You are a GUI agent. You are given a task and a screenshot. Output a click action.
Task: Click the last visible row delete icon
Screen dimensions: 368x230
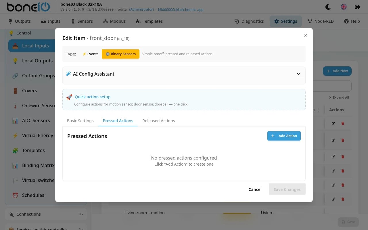tap(343, 199)
